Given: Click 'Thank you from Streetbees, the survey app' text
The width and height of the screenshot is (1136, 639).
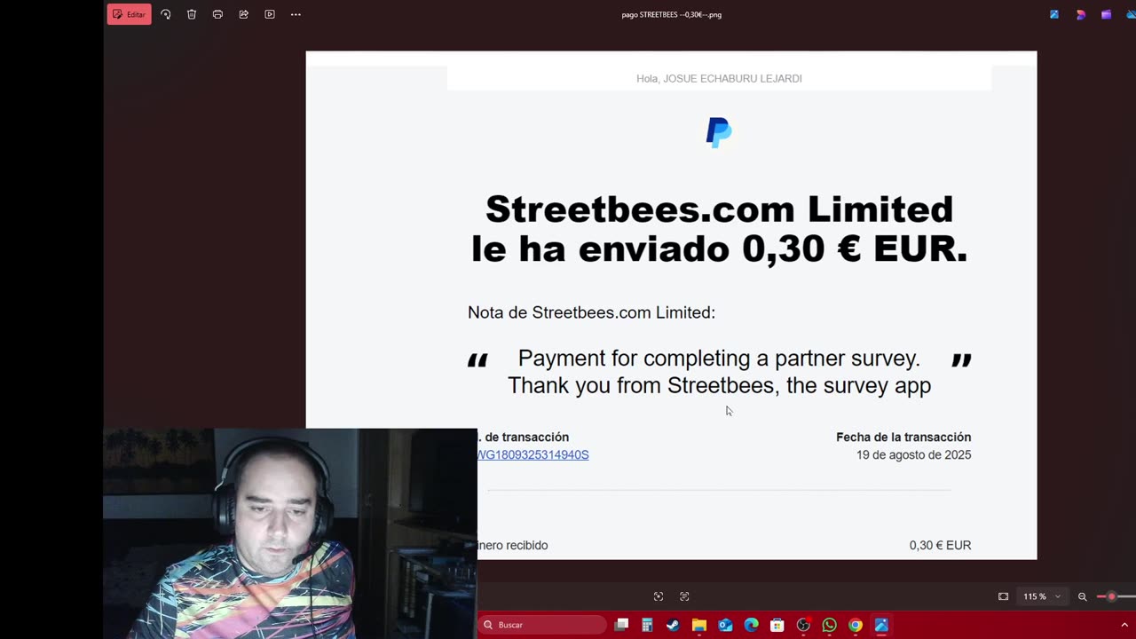Looking at the screenshot, I should pyautogui.click(x=719, y=385).
